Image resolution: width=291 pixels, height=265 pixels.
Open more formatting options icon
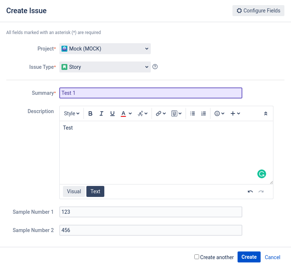tap(141, 113)
